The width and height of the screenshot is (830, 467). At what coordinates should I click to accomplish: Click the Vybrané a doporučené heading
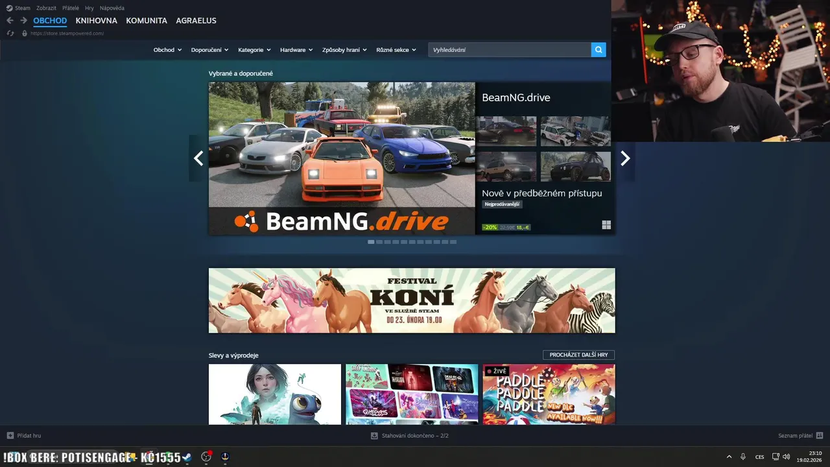click(241, 73)
